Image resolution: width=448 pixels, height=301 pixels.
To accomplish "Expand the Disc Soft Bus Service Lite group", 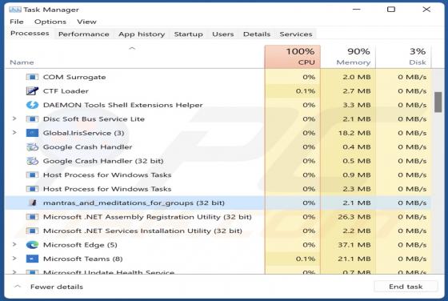I will click(x=14, y=118).
